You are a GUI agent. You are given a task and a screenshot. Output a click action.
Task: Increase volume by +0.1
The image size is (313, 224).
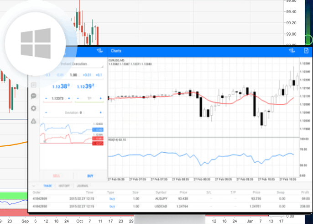[x=99, y=75]
